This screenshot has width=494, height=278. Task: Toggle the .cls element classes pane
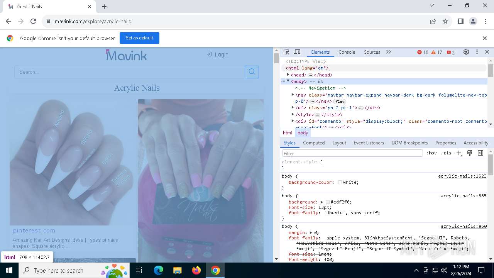click(x=446, y=153)
